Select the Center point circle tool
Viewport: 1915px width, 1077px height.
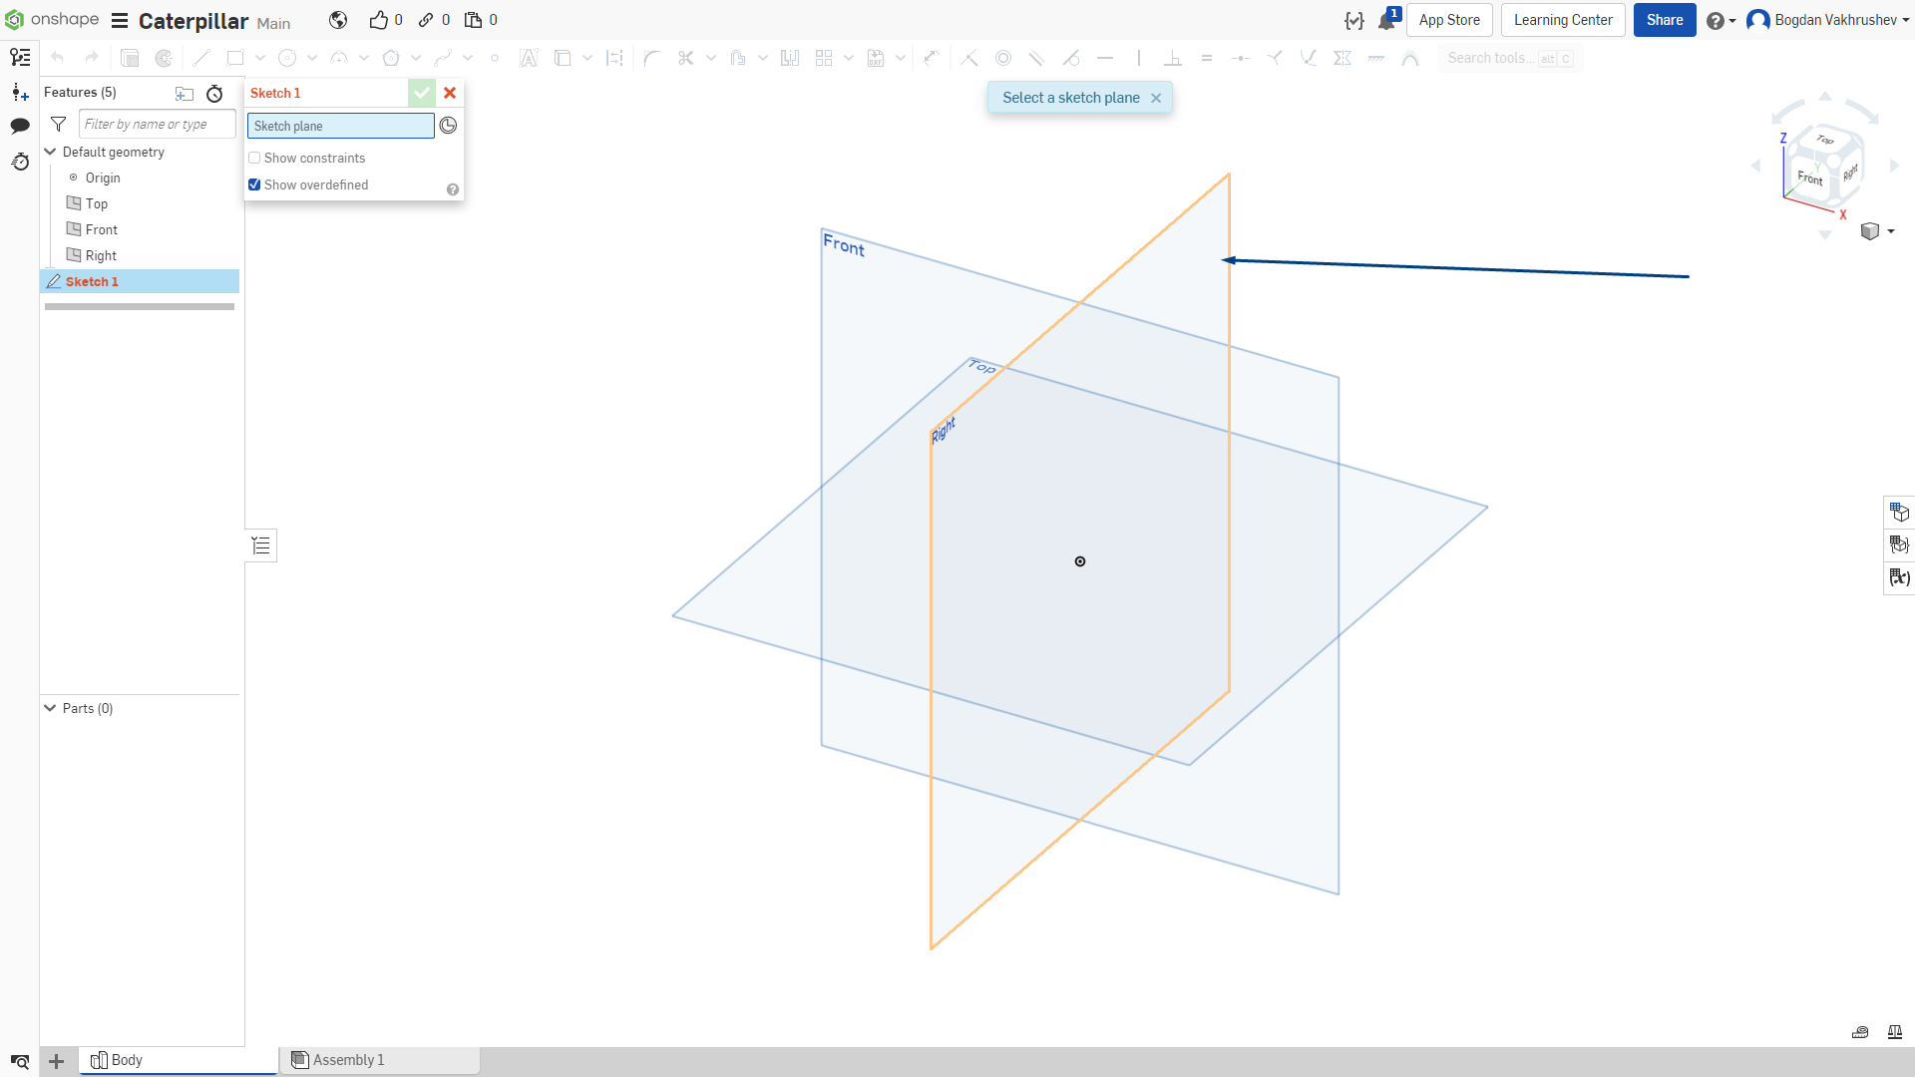pyautogui.click(x=287, y=58)
